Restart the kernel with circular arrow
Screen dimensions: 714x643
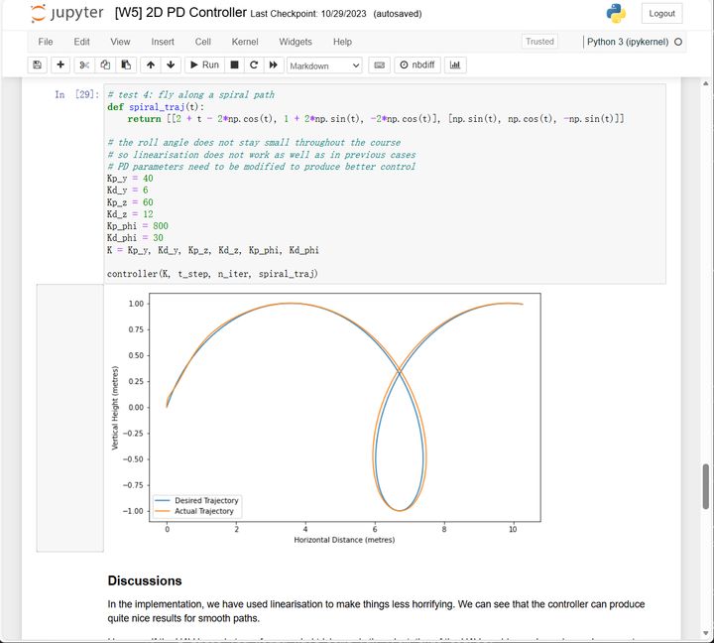coord(254,64)
